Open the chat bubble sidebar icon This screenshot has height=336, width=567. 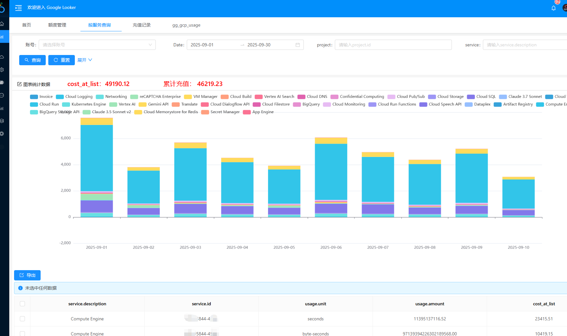coord(2,95)
